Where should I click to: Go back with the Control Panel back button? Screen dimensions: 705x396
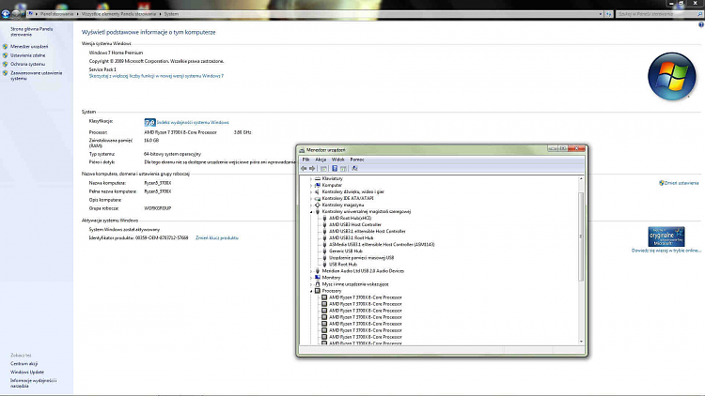point(6,14)
